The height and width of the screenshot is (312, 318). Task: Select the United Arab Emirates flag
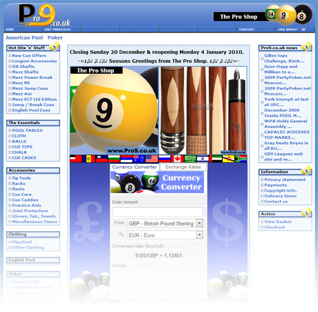pyautogui.click(x=216, y=159)
